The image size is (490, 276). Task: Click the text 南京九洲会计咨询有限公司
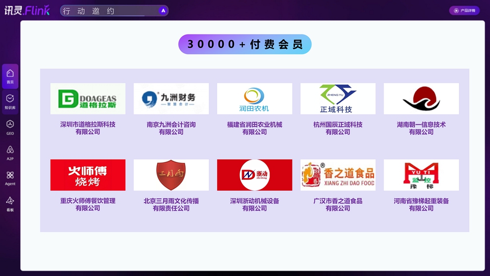(171, 128)
